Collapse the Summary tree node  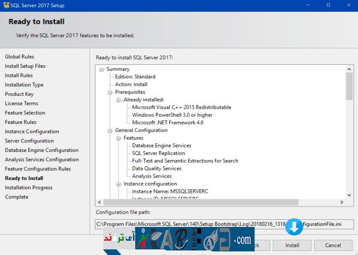pos(102,69)
